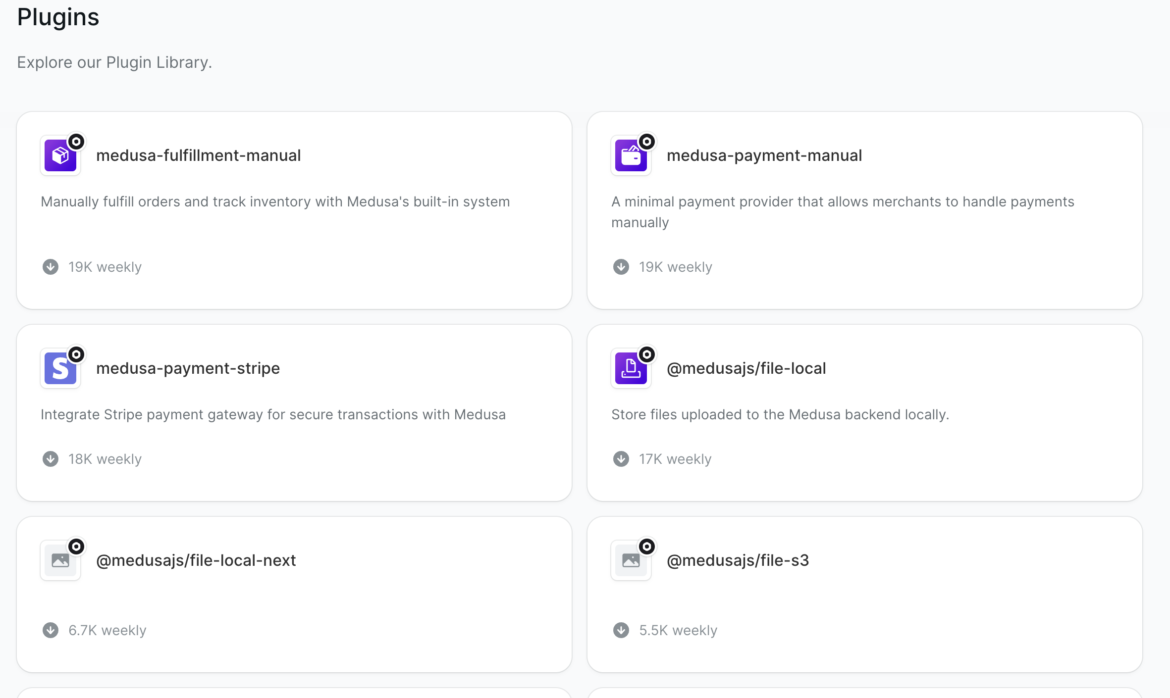Click '19K weekly' on medusa-payment-manual card
The image size is (1170, 698).
[x=676, y=267]
